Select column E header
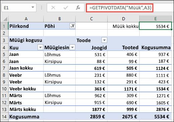The width and height of the screenshot is (174, 122). tap(155, 19)
